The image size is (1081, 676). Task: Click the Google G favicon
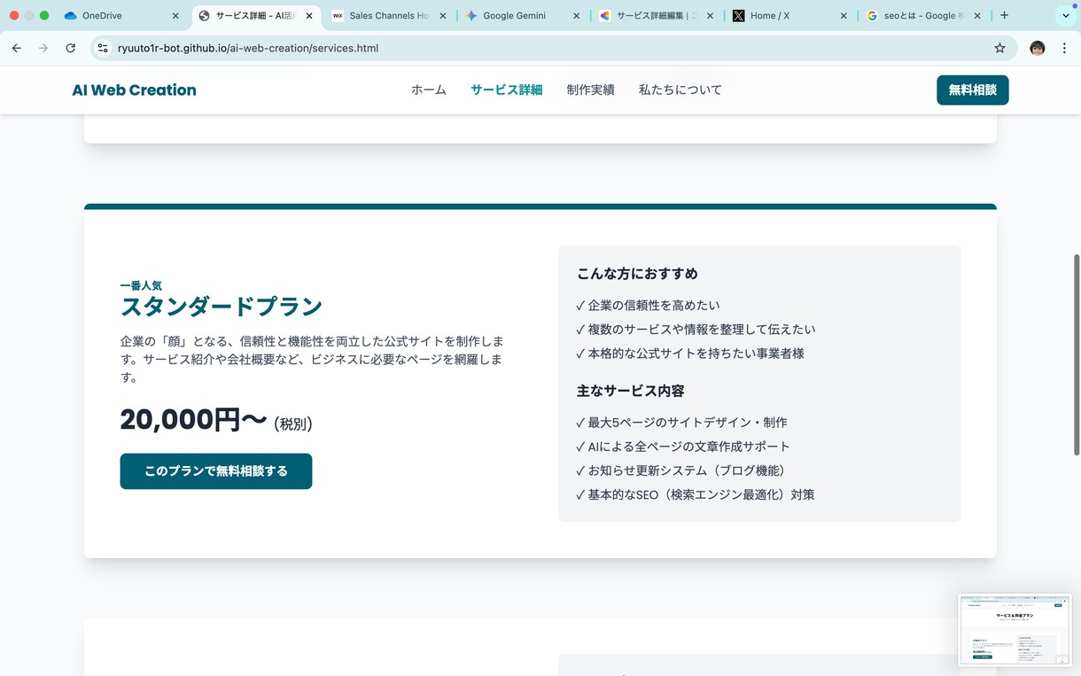(872, 16)
